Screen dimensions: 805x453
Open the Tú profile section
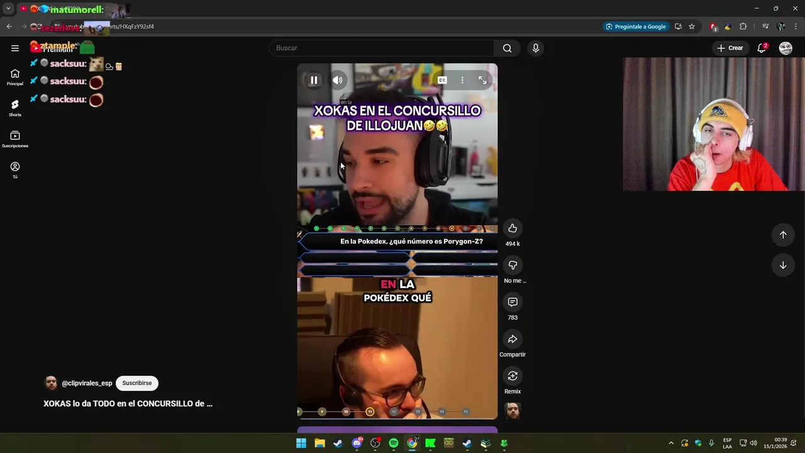point(15,170)
